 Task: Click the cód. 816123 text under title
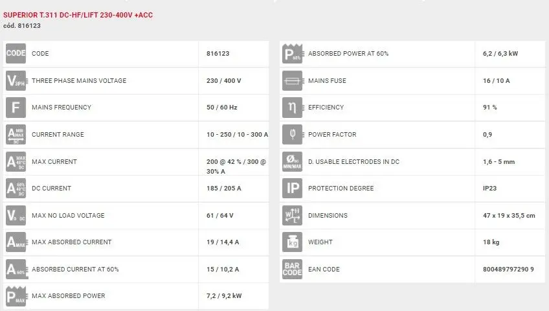tap(23, 26)
